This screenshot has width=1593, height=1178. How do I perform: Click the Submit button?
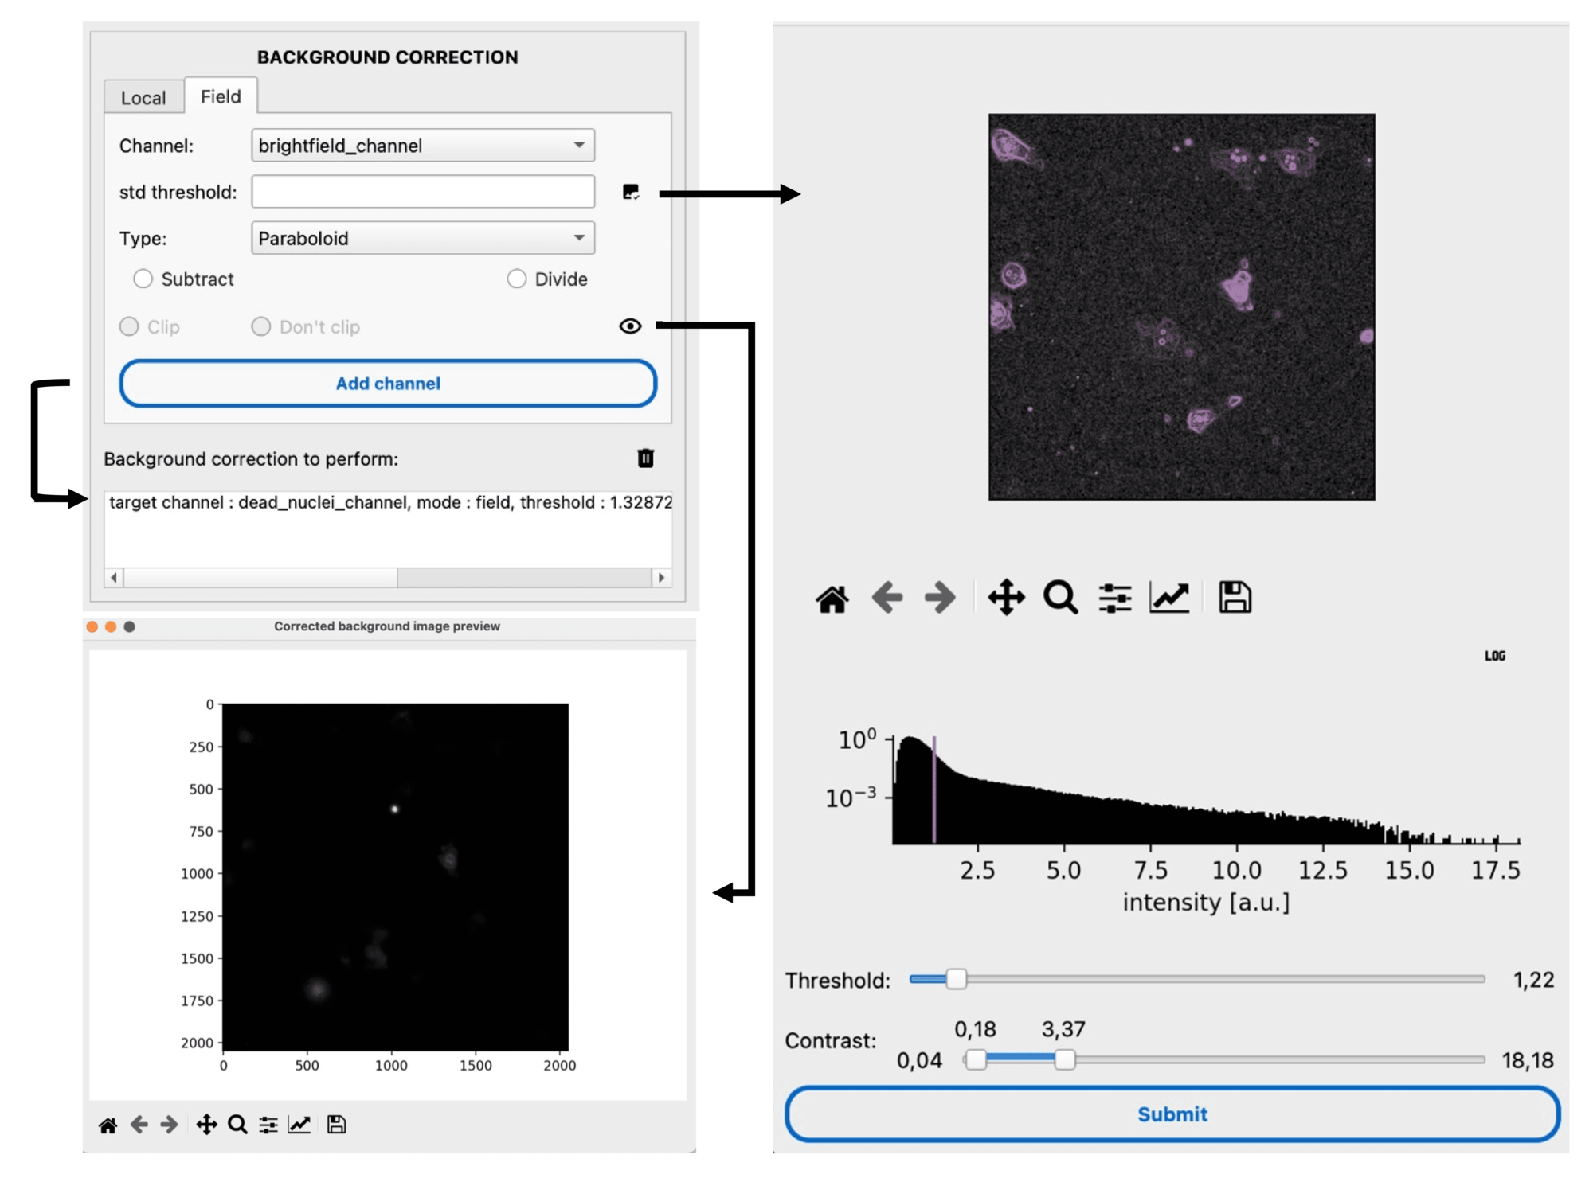(1172, 1114)
